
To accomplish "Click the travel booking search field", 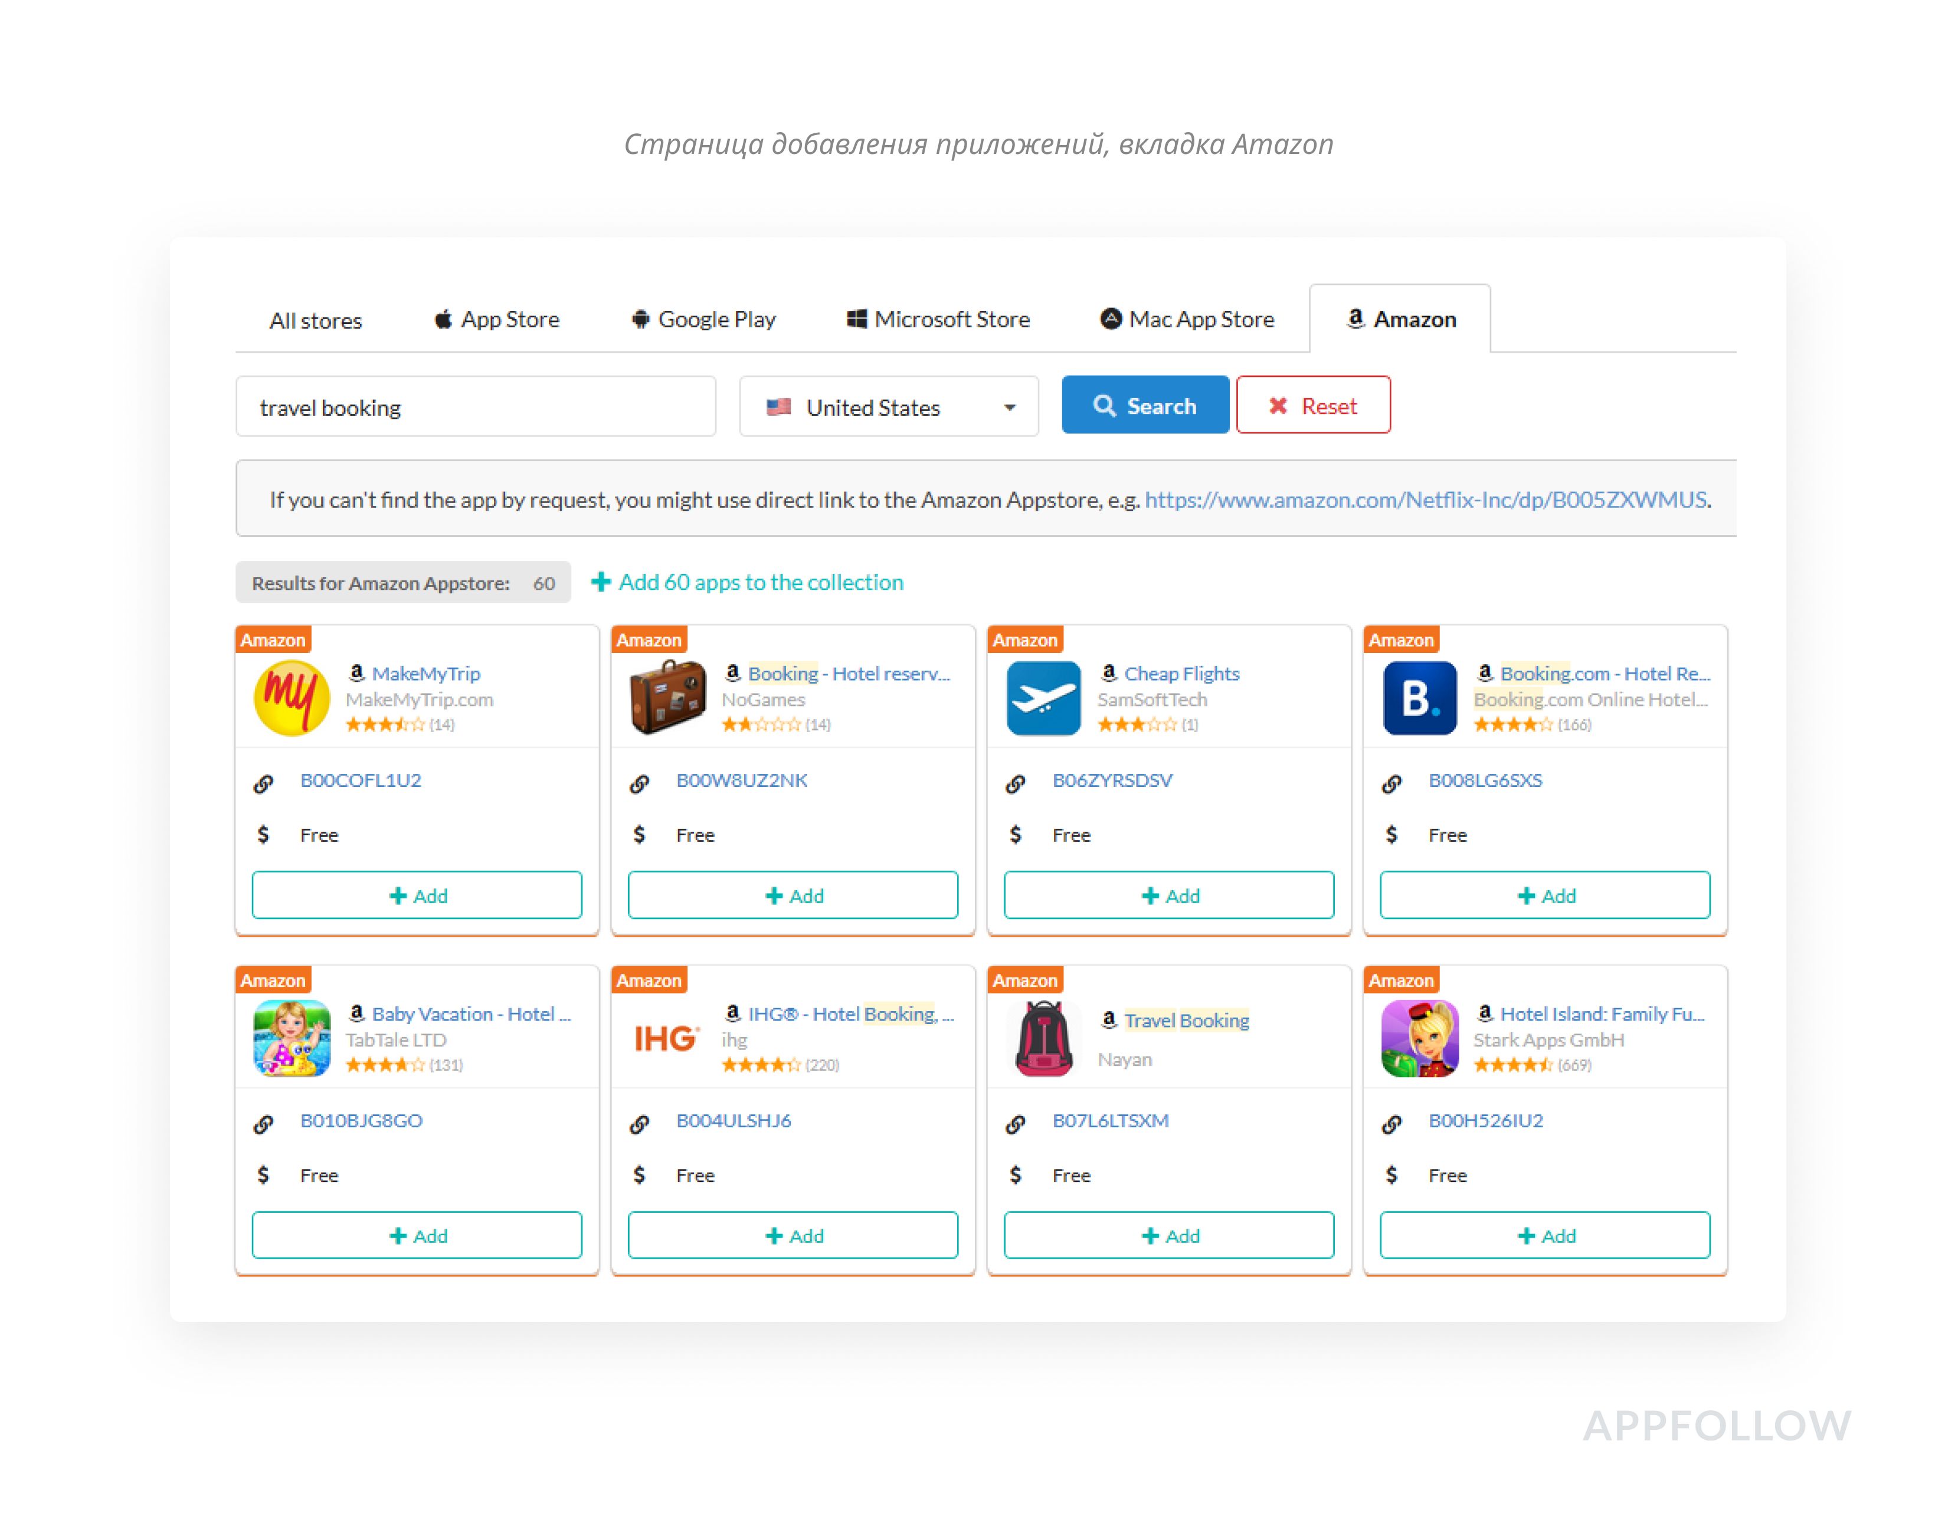I will (x=475, y=408).
